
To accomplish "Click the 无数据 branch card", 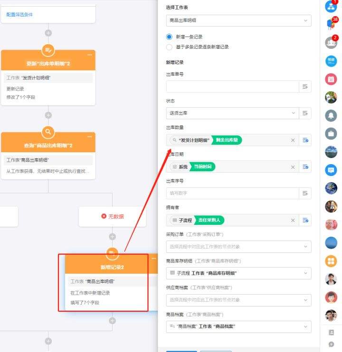I will click(113, 216).
